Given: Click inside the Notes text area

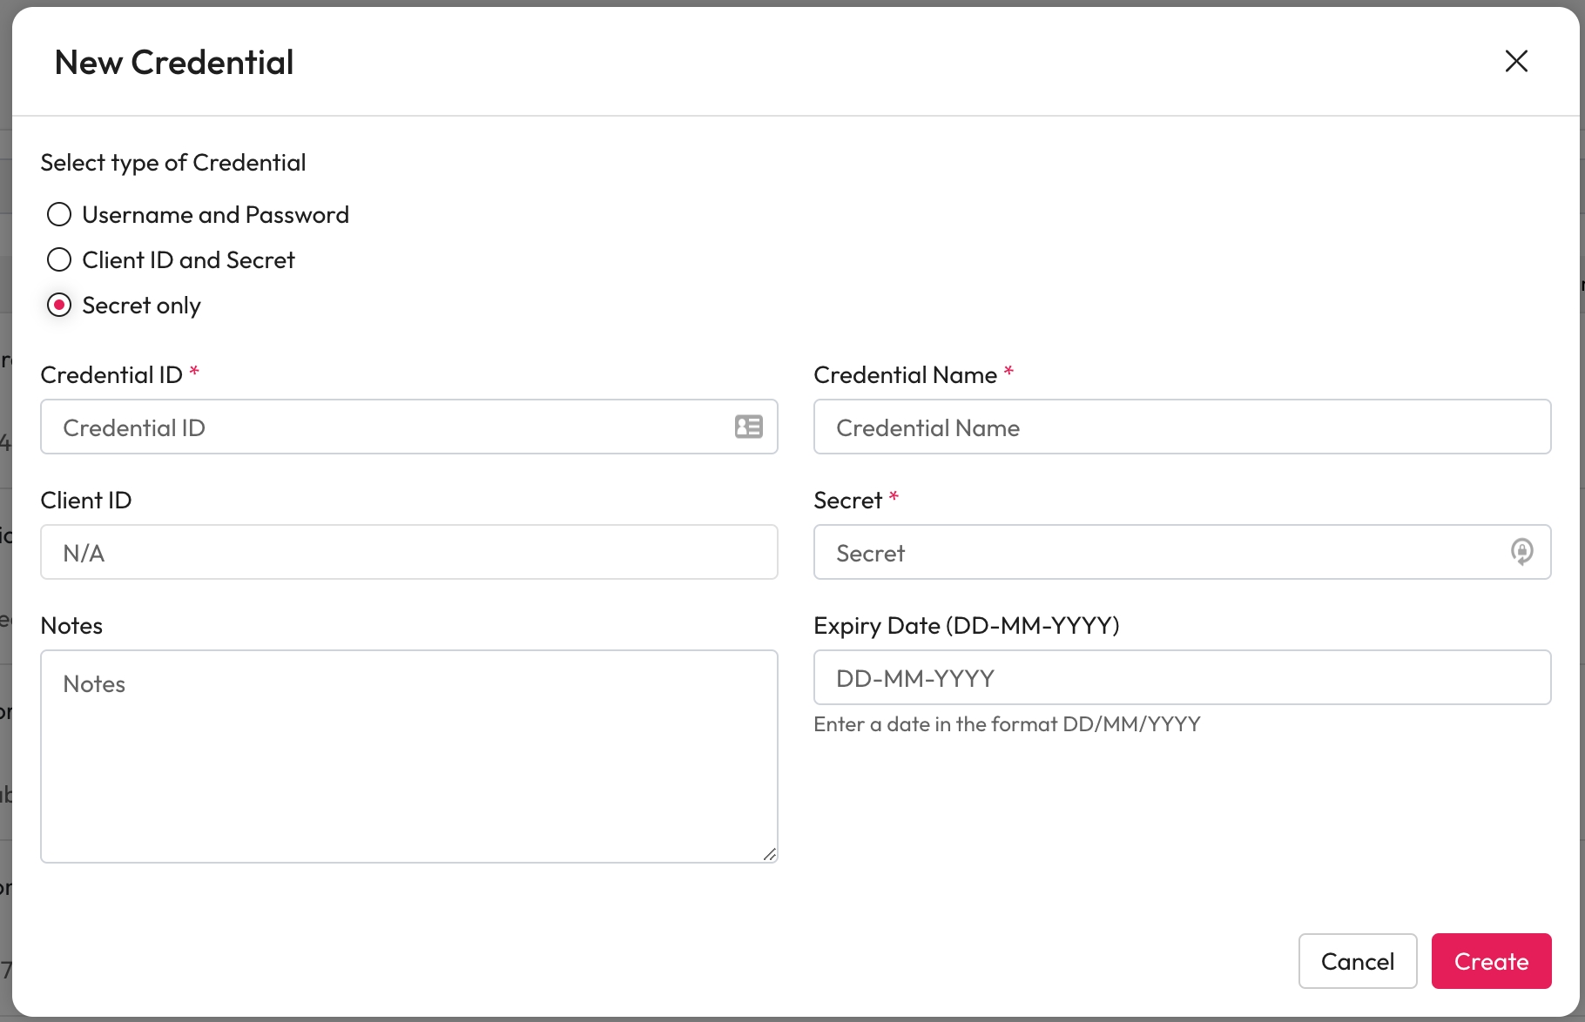Looking at the screenshot, I should click(408, 756).
